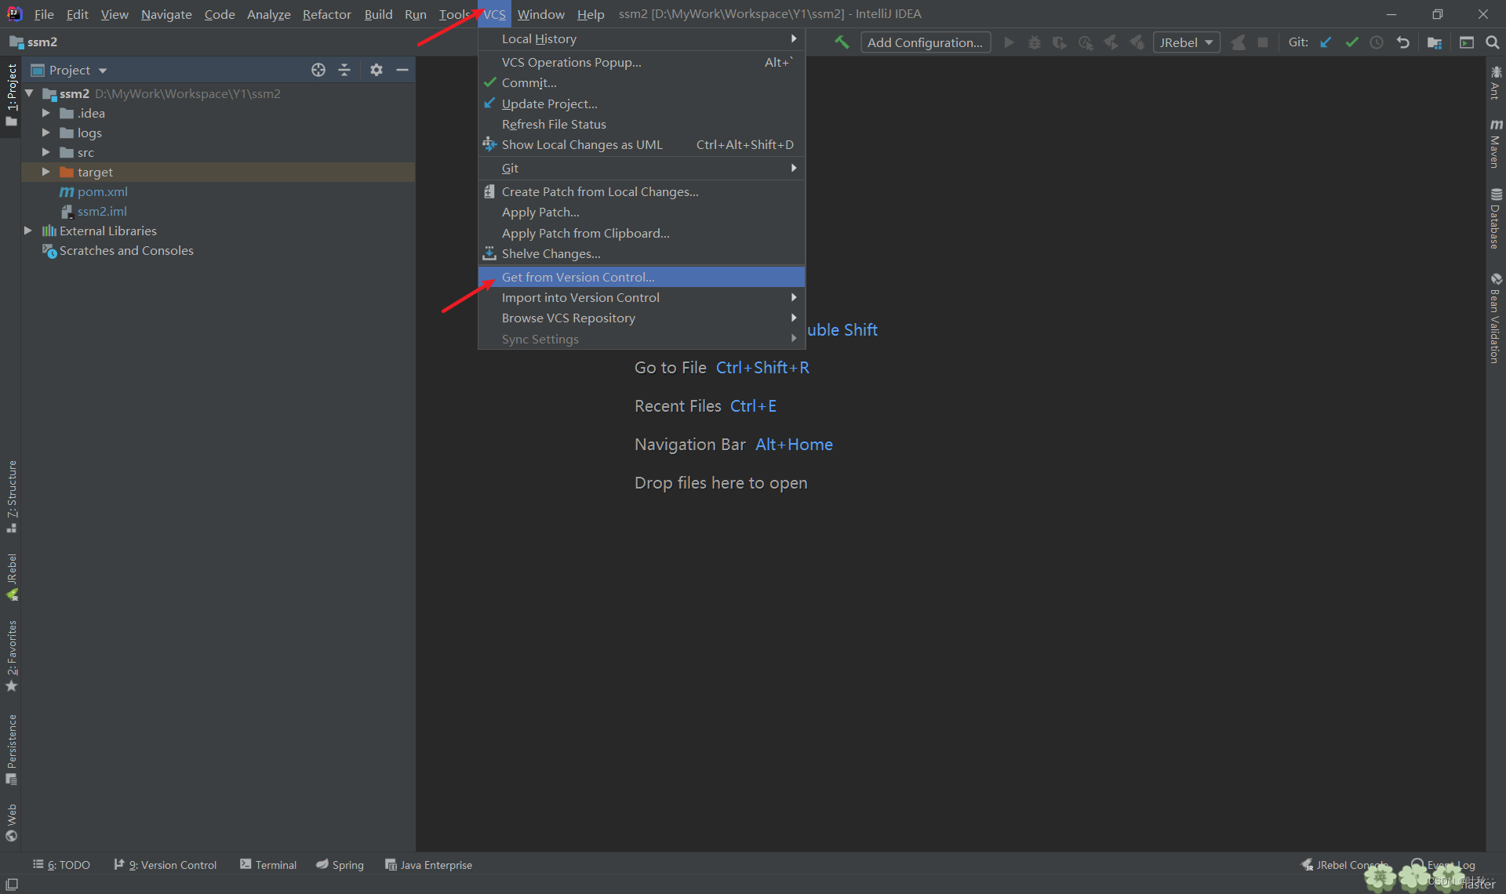
Task: Open the Spring tool window
Action: pyautogui.click(x=340, y=864)
